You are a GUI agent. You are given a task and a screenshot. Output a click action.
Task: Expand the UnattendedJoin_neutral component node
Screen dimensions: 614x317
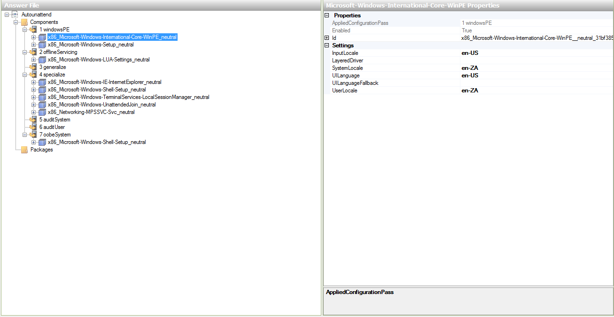click(33, 105)
